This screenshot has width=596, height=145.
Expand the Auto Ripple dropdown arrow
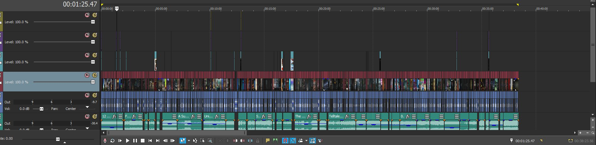click(x=306, y=141)
